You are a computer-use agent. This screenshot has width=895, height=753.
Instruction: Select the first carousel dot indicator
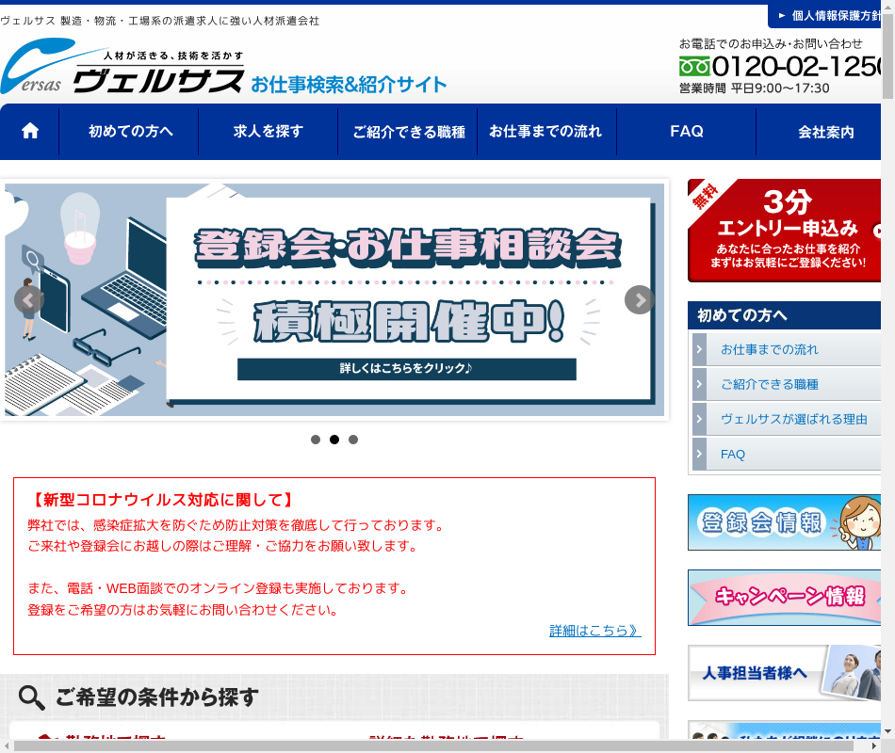coord(316,440)
